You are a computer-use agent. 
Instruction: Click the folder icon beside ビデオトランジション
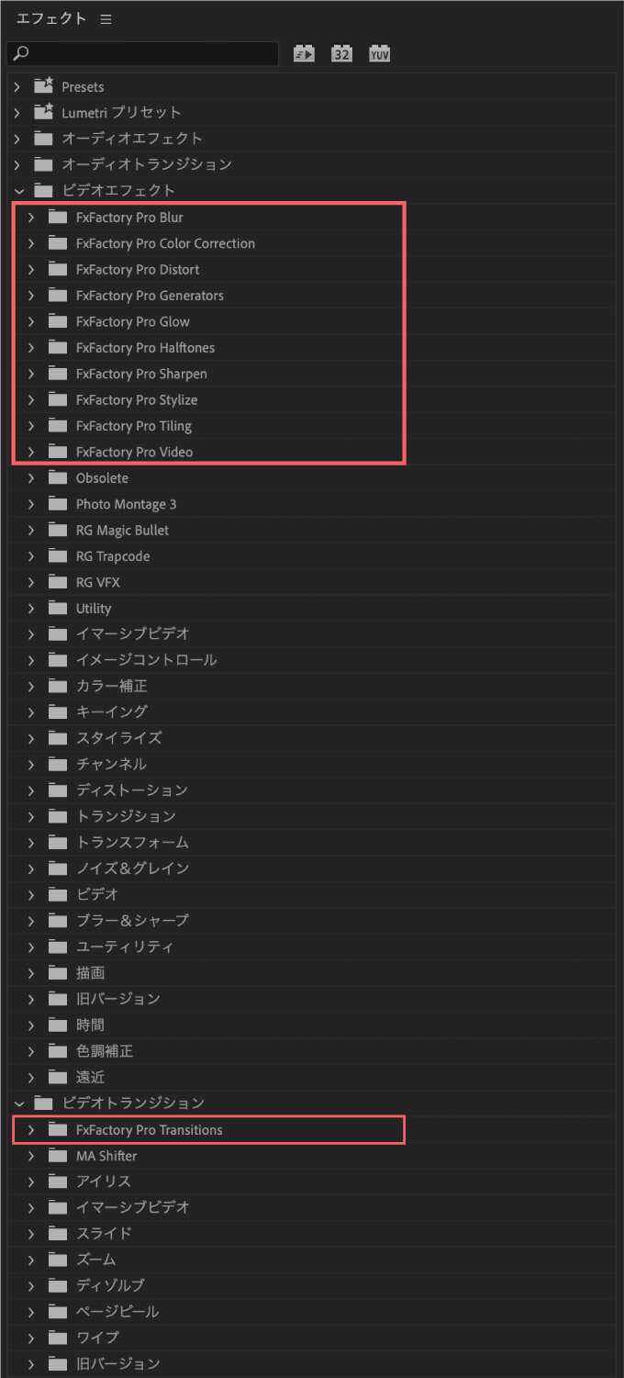(43, 1103)
